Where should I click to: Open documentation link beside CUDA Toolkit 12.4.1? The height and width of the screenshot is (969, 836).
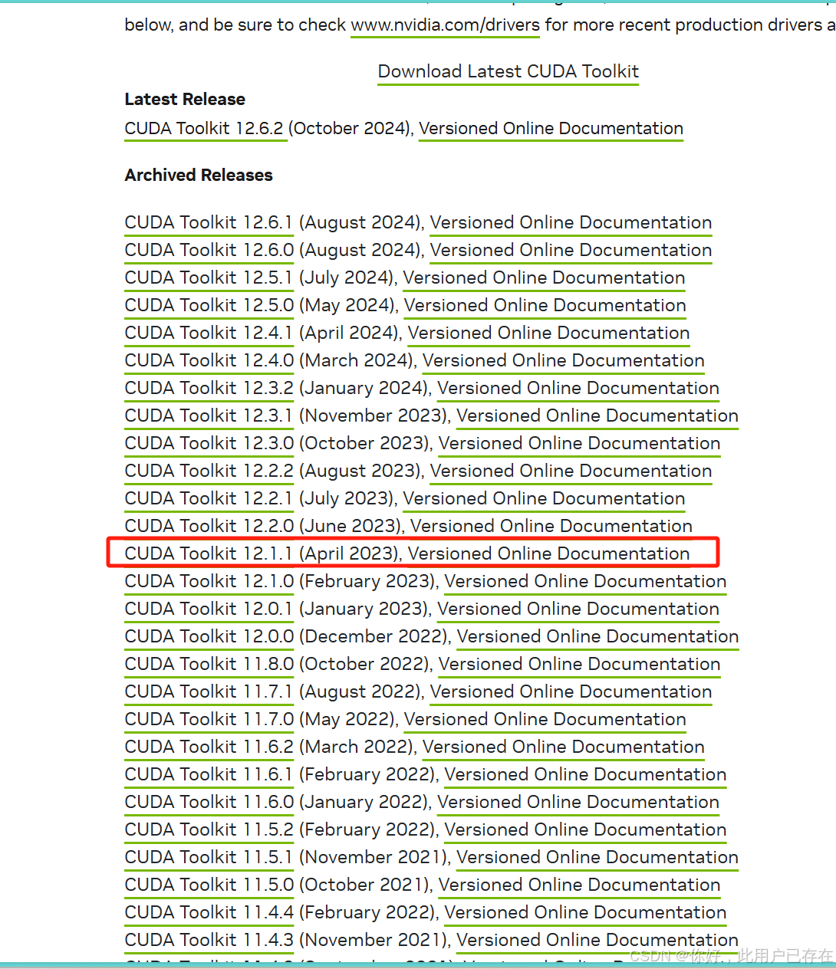click(x=549, y=333)
